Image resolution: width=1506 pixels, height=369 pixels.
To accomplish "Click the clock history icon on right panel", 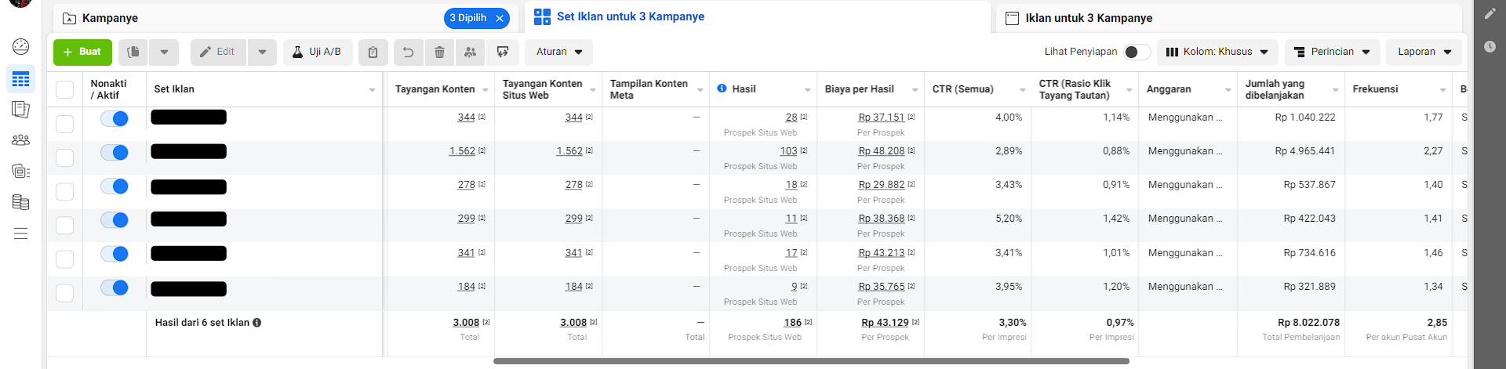I will (1490, 47).
